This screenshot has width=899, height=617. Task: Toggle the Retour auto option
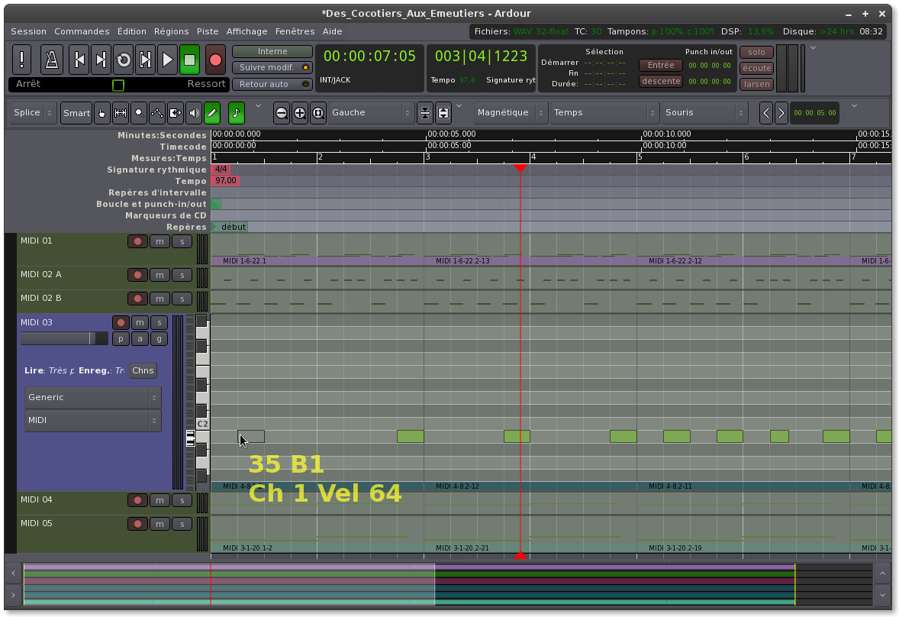click(x=272, y=84)
